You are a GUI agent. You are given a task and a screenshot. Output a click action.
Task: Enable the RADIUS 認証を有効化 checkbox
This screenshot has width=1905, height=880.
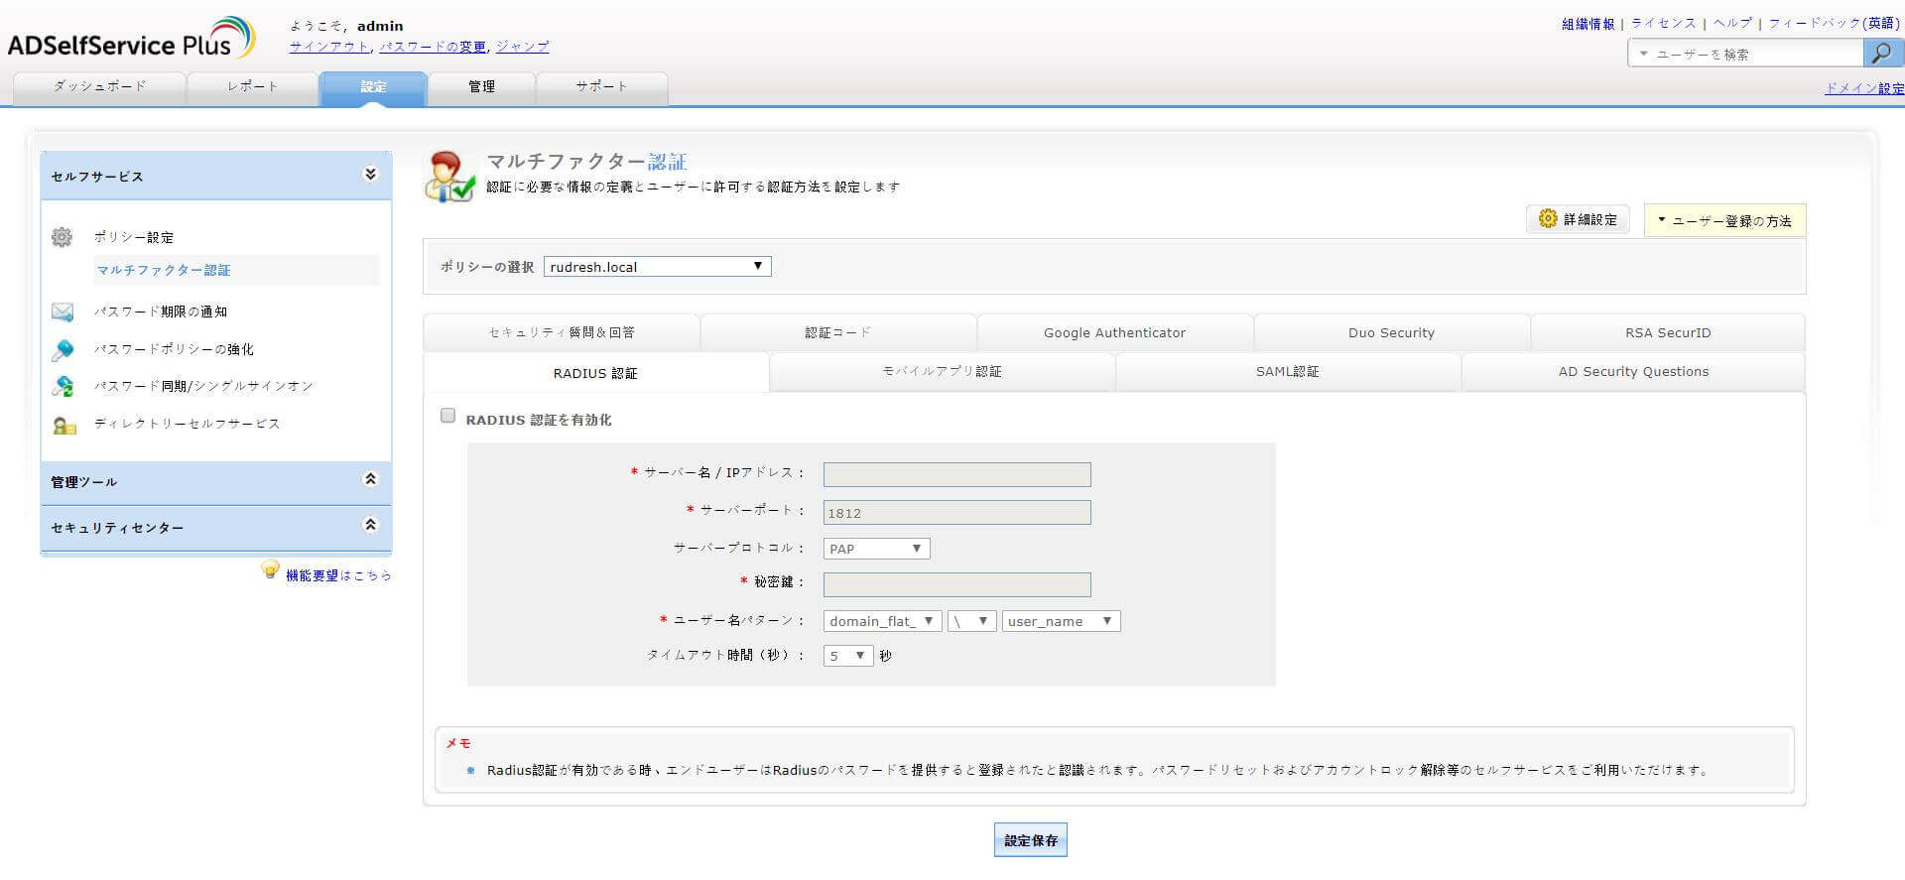pos(447,416)
